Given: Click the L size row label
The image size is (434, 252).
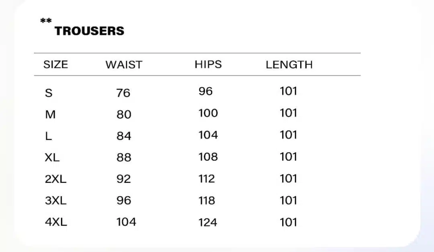Looking at the screenshot, I should tap(48, 136).
